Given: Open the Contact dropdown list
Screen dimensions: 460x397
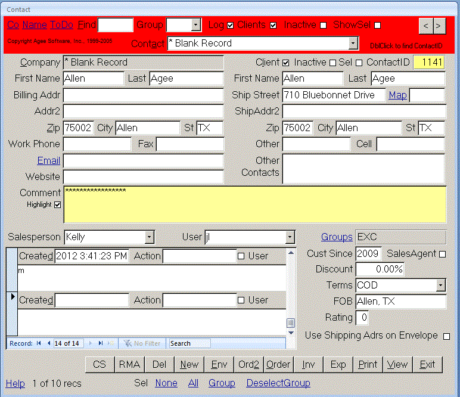Looking at the screenshot, I should 353,43.
